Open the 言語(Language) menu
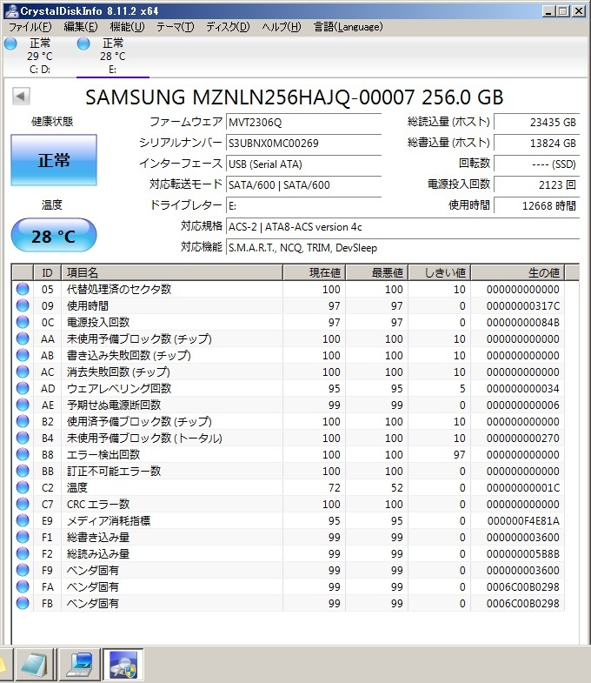 (347, 27)
